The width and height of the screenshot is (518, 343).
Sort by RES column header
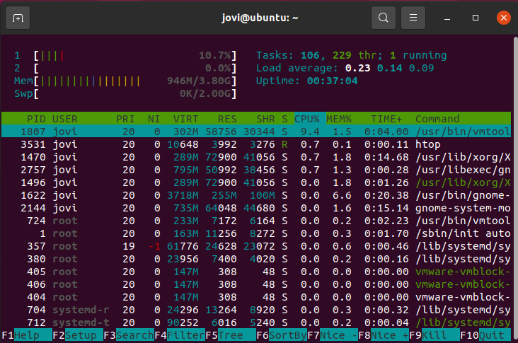[227, 119]
